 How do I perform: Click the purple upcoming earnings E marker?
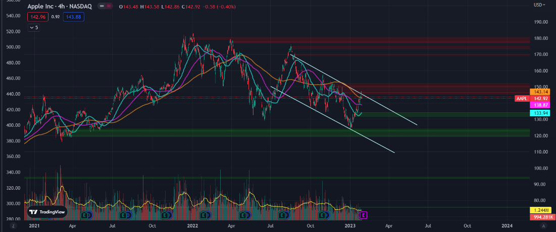click(x=364, y=214)
